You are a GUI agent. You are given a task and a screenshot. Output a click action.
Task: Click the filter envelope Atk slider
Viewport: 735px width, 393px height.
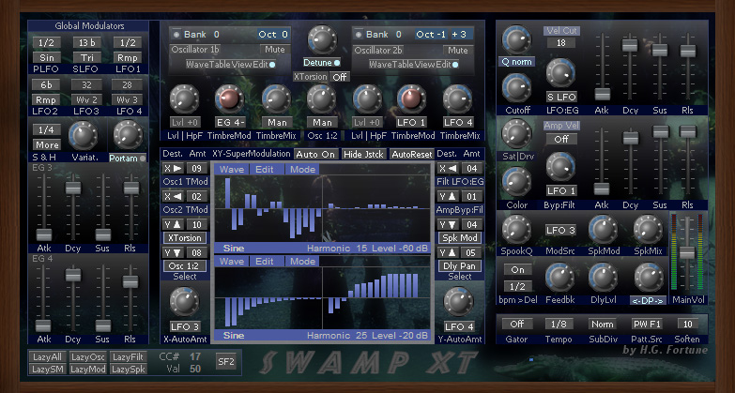tap(602, 94)
